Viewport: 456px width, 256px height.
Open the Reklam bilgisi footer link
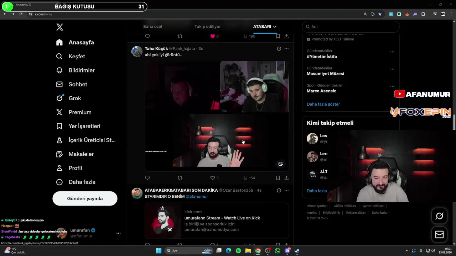[x=356, y=213]
